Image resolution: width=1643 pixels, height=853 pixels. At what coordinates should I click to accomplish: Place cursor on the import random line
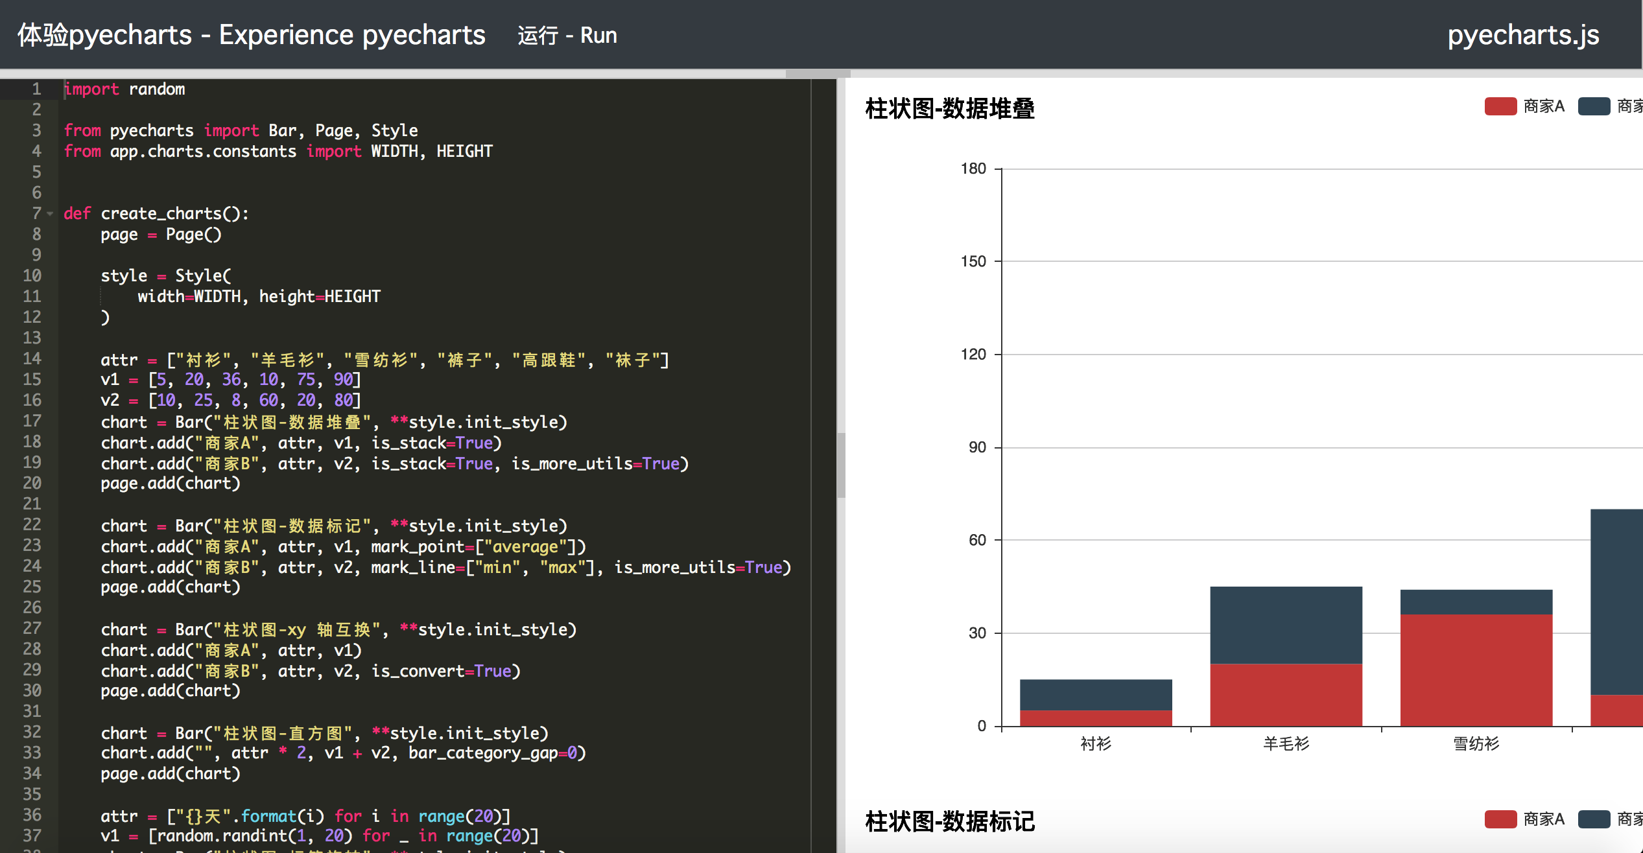click(124, 89)
